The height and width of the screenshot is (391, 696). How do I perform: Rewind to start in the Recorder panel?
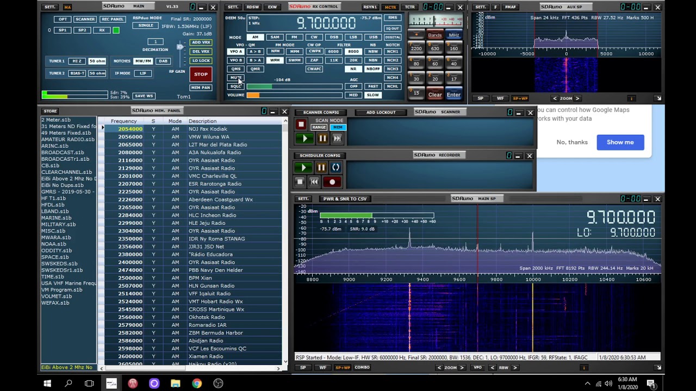314,182
